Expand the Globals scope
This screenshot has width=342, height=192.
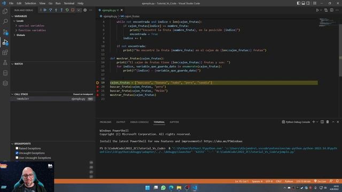[19, 35]
